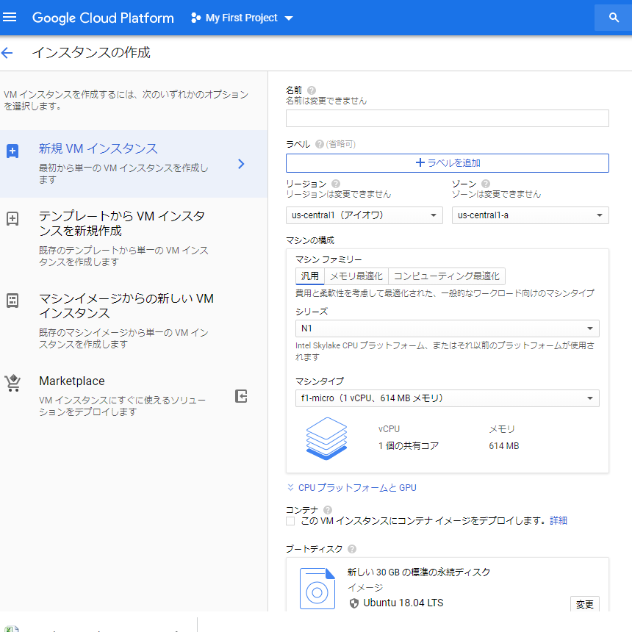Click the shield icon beside Ubuntu 18.04 LTS

[x=354, y=603]
